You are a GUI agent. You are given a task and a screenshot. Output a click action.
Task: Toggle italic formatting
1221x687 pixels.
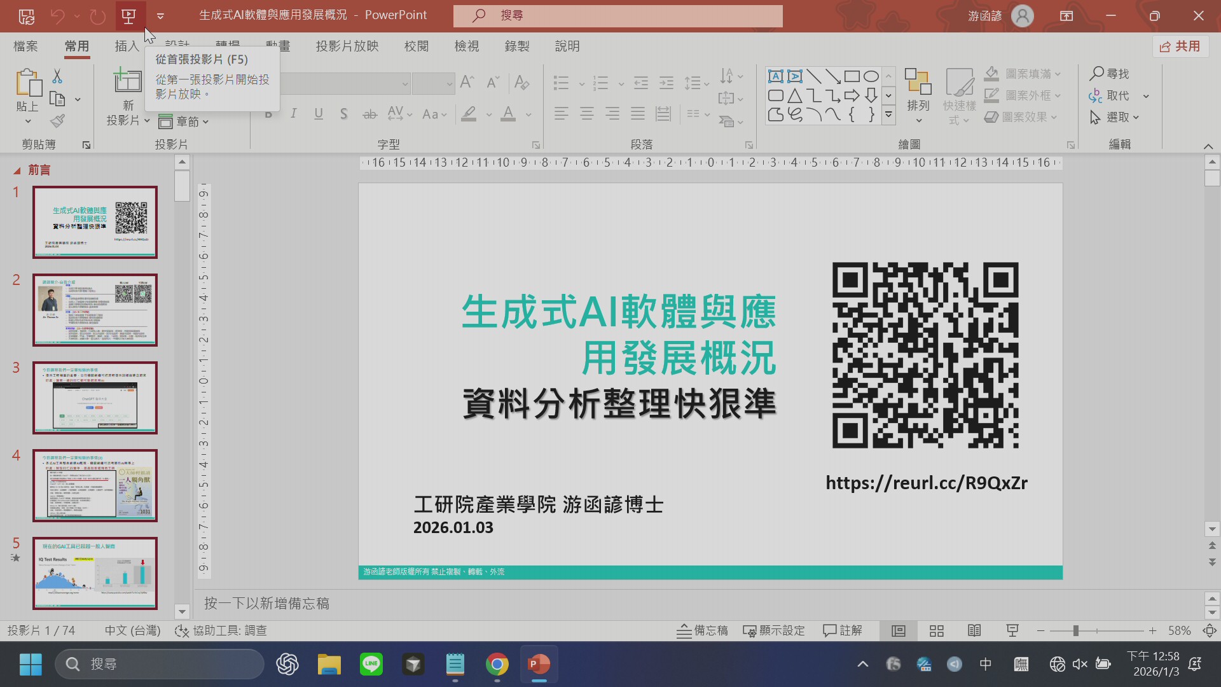(x=293, y=114)
